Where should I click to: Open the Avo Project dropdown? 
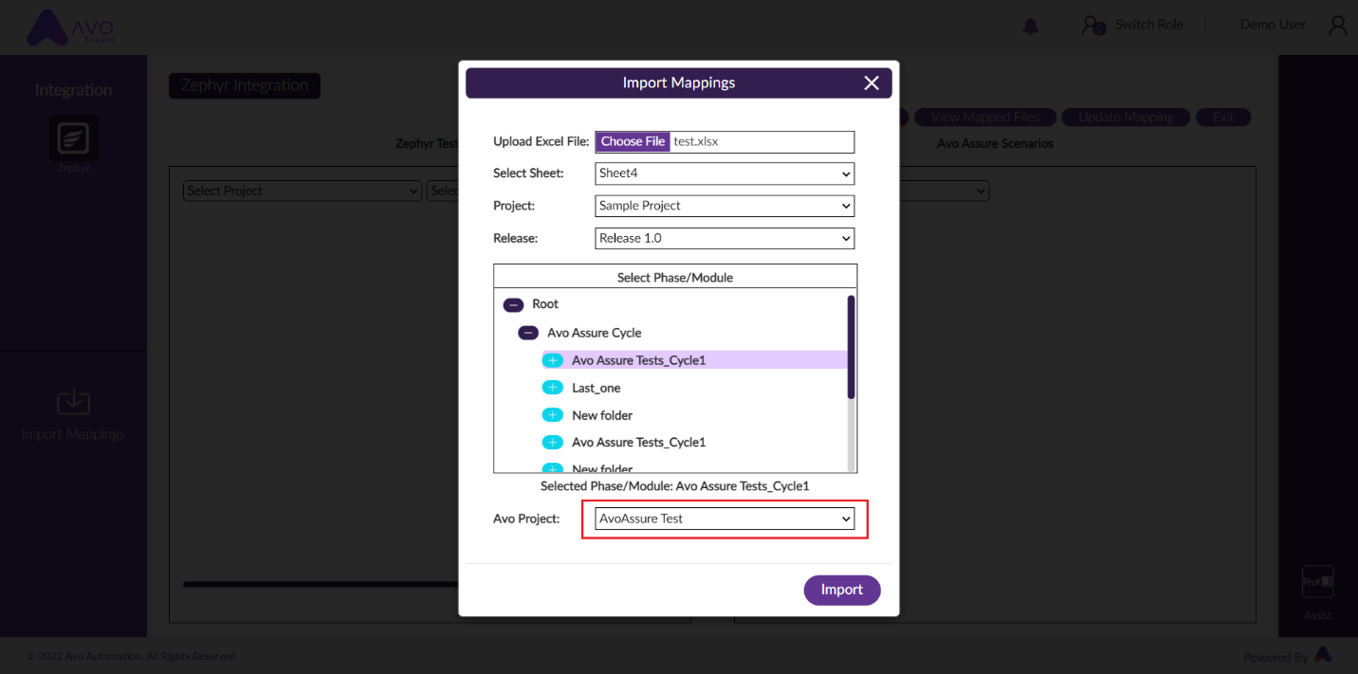point(725,519)
